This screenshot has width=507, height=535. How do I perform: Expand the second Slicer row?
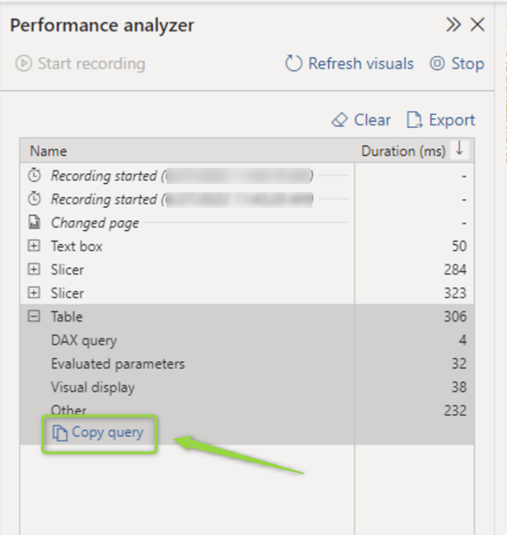click(34, 293)
